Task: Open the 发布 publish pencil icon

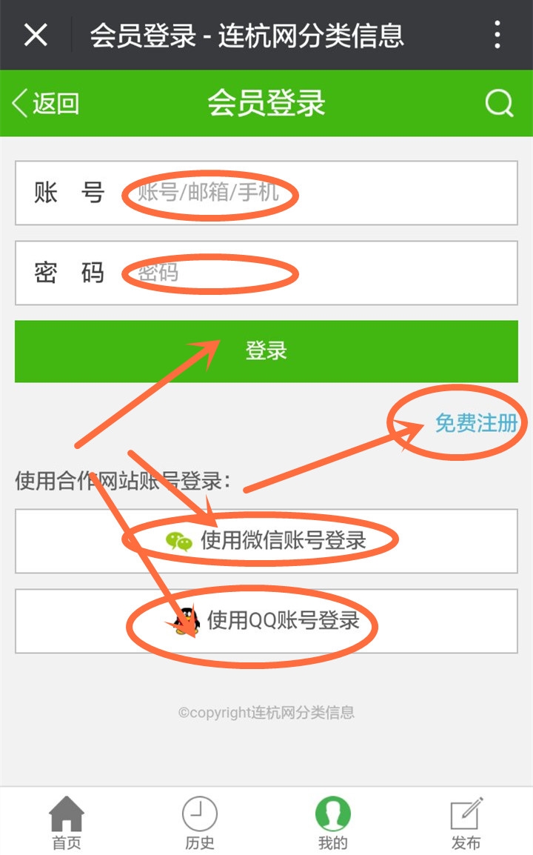Action: [x=466, y=814]
